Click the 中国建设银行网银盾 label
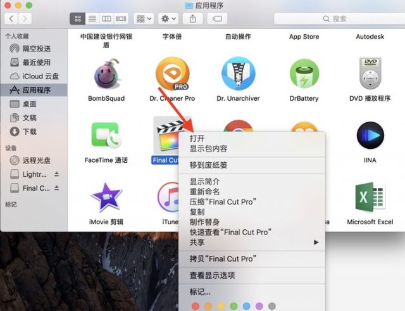 [x=106, y=41]
